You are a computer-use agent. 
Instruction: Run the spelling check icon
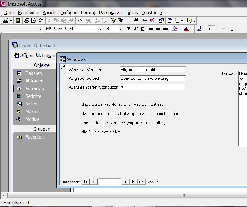(x=41, y=21)
